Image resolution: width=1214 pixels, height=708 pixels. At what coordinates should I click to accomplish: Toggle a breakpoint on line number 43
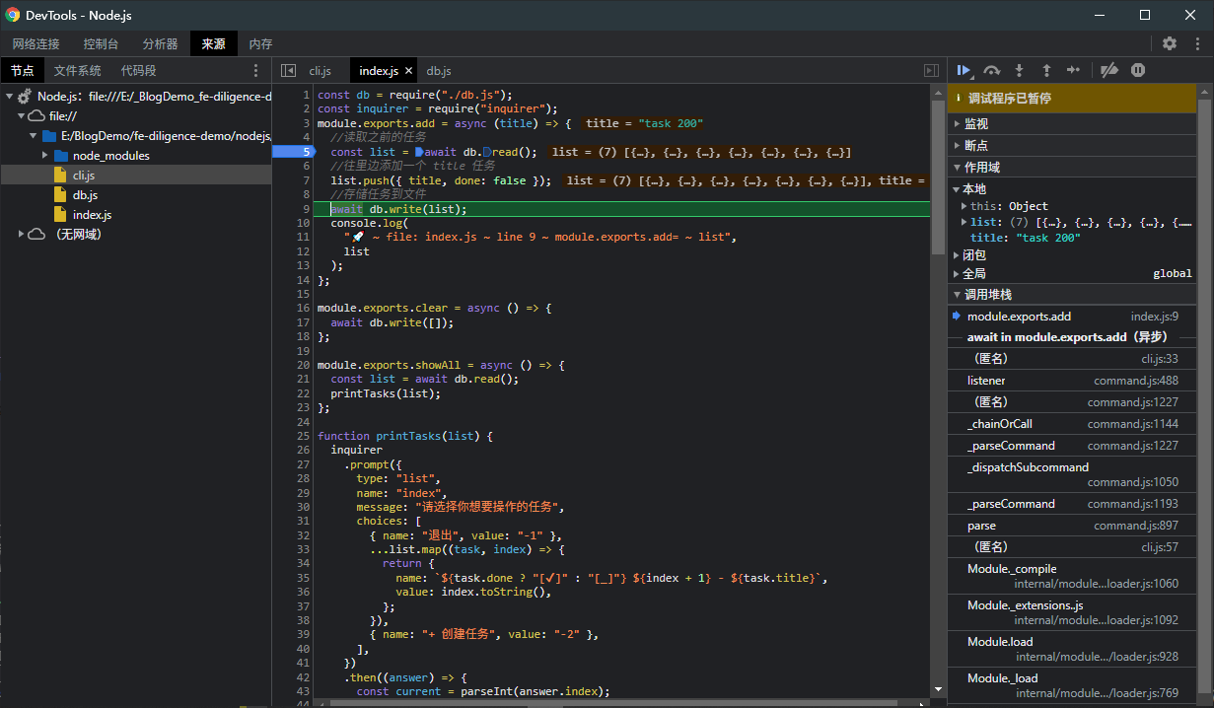click(304, 691)
